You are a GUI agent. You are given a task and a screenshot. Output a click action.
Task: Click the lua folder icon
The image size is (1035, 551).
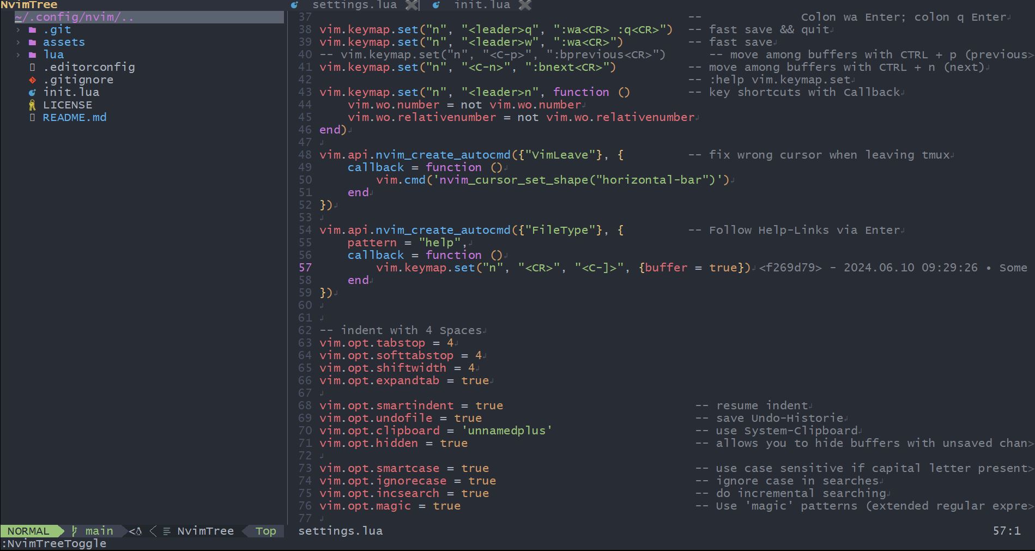coord(32,55)
